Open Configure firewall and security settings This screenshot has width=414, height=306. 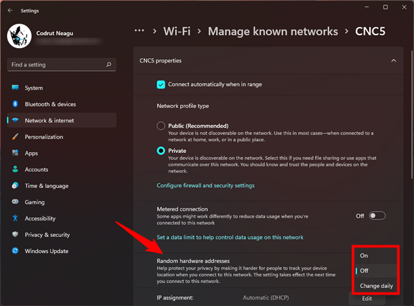[205, 185]
